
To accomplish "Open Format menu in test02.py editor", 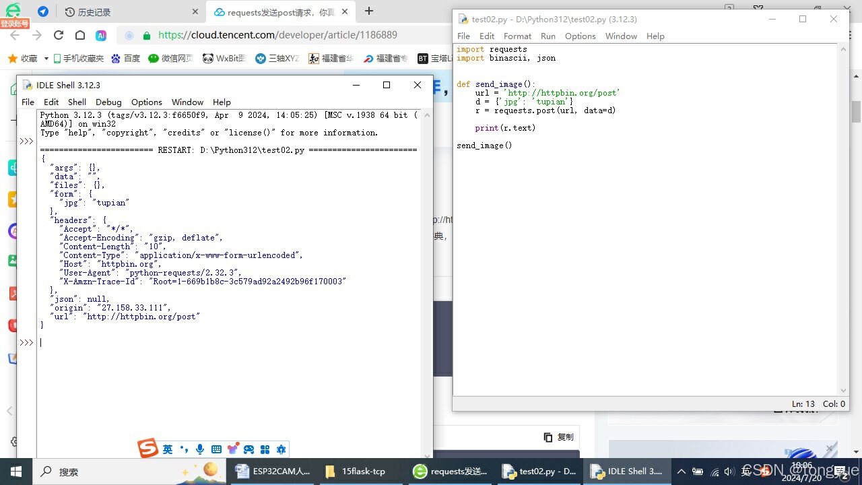I will 517,36.
